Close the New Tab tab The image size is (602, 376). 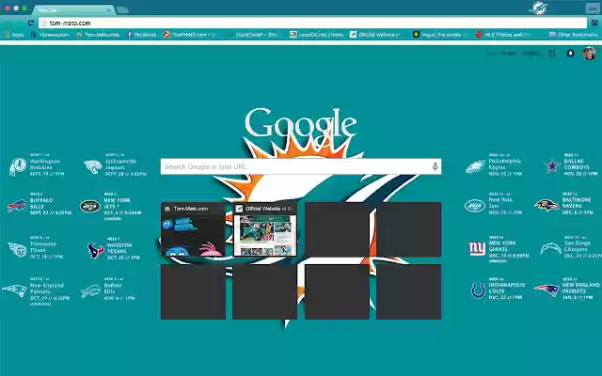(x=109, y=10)
